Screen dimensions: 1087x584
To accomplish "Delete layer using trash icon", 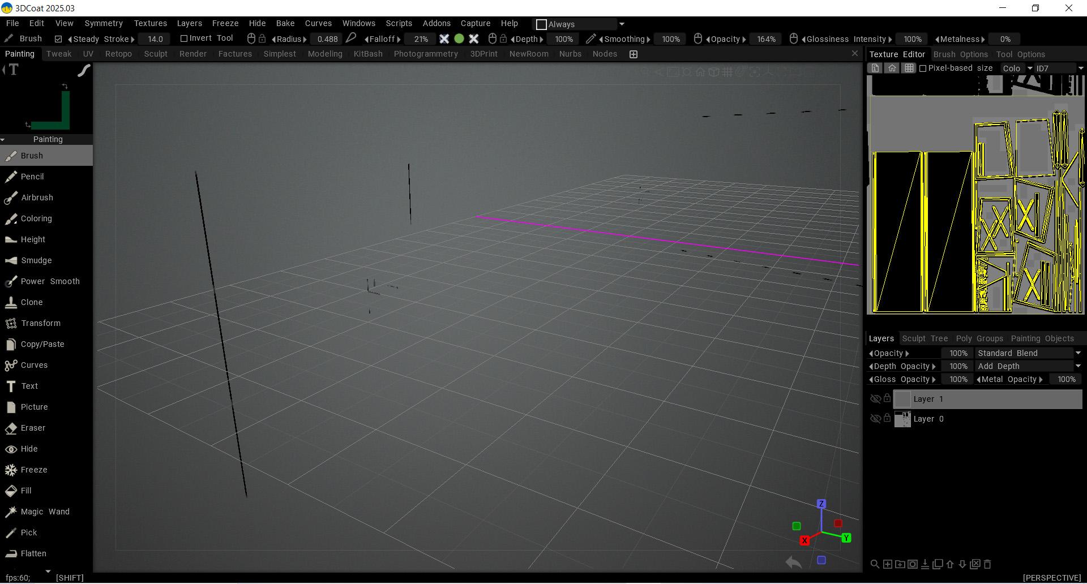I will (987, 564).
